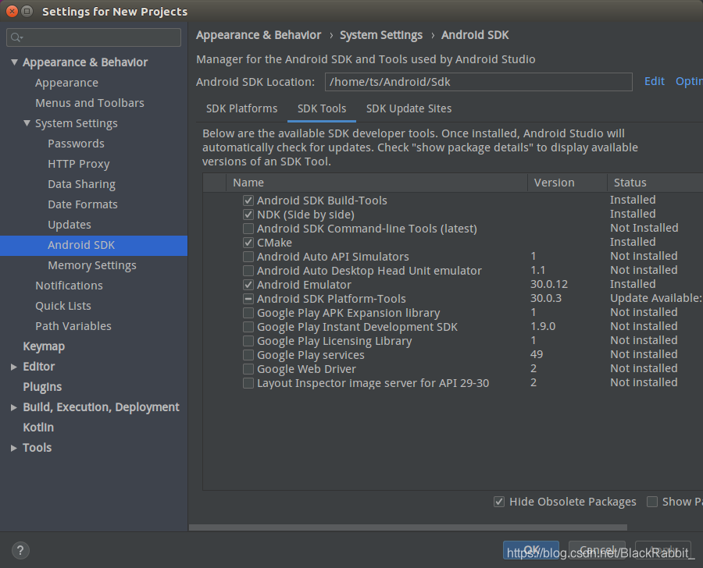Open the SDK Update Sites tab

409,108
